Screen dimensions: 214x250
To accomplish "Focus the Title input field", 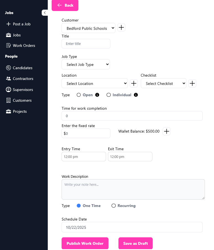I will (86, 44).
